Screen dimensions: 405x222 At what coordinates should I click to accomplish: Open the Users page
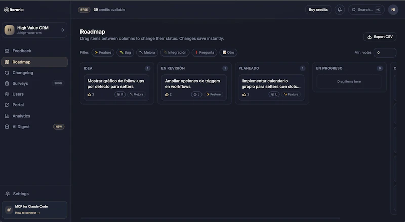coord(34,94)
